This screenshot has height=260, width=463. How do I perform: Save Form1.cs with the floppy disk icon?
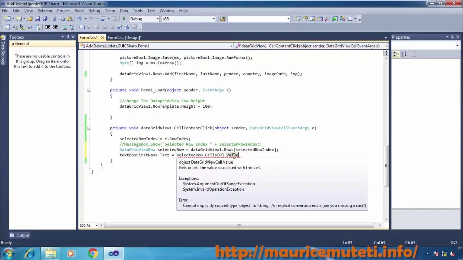pyautogui.click(x=38, y=19)
